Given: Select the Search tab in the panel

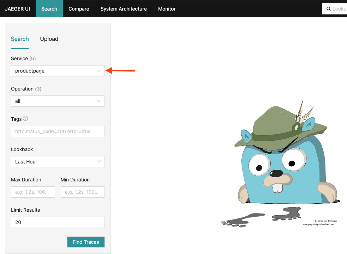Looking at the screenshot, I should click(20, 39).
